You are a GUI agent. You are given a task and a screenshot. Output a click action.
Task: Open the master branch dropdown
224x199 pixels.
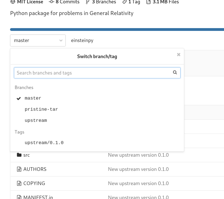click(38, 40)
